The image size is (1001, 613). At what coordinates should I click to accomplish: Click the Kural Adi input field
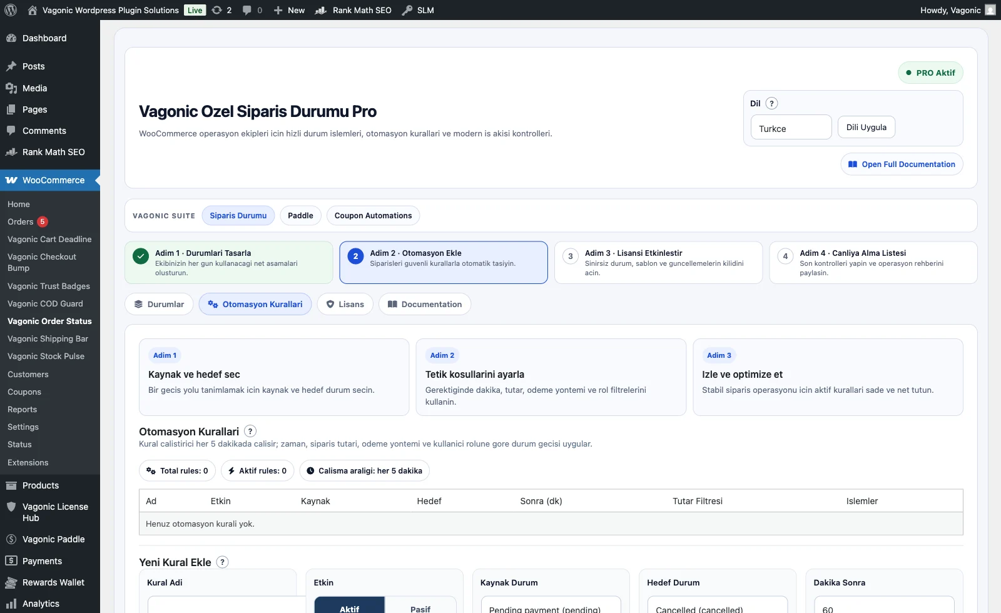pyautogui.click(x=226, y=605)
